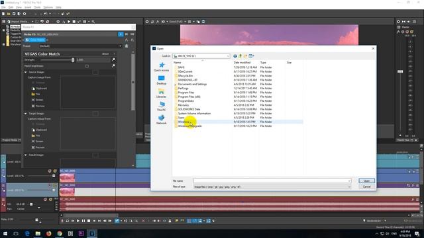Open the Edit menu
The image size is (424, 238).
(11, 7)
